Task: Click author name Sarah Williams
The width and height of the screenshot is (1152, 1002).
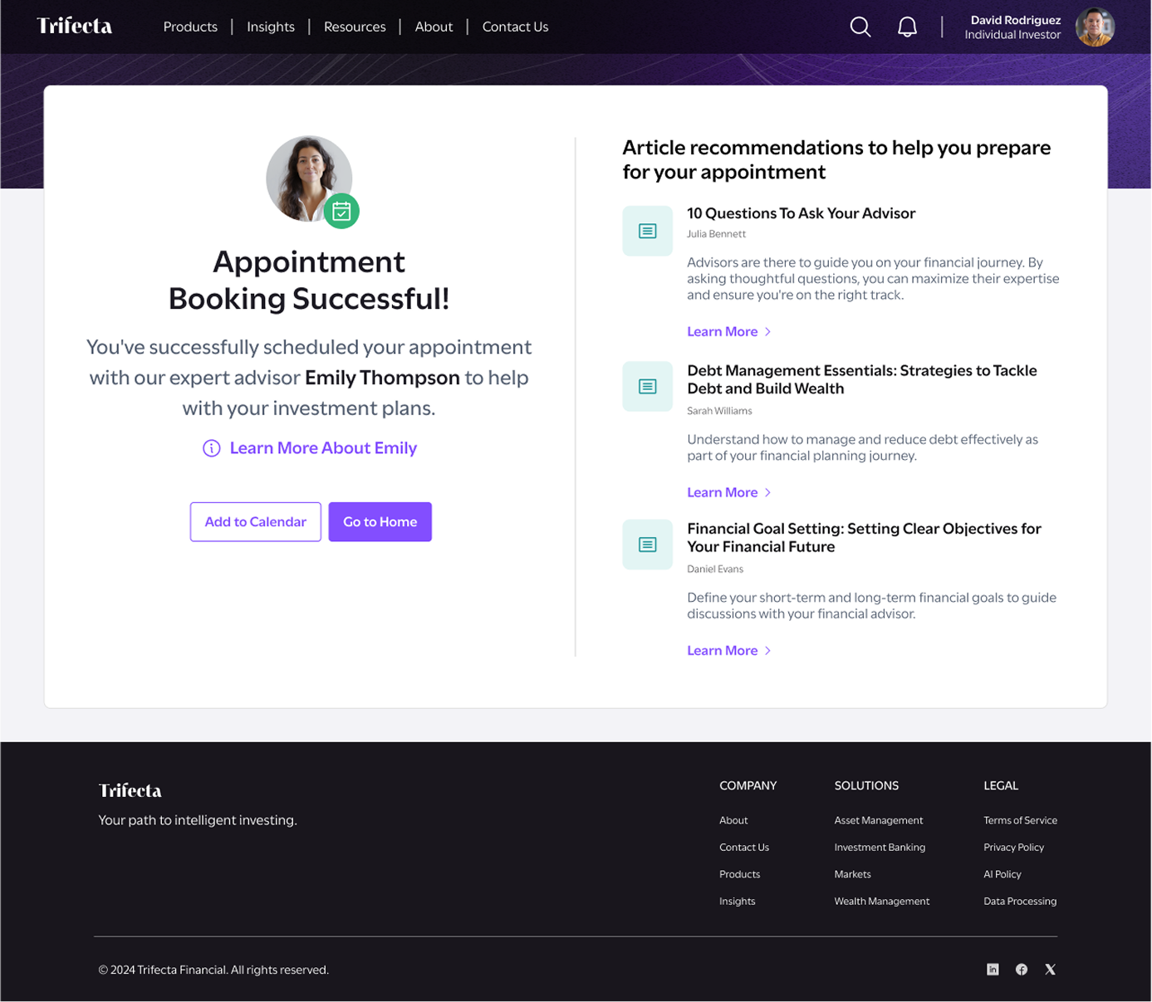Action: 719,411
